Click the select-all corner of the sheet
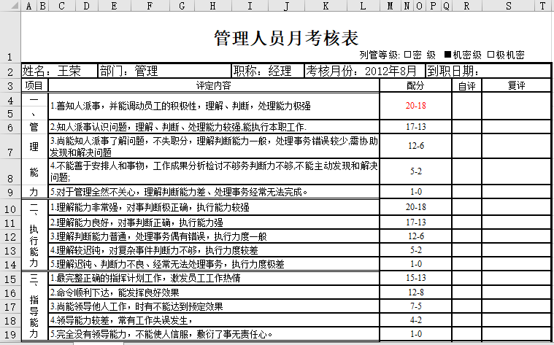The width and height of the screenshot is (554, 345). click(x=10, y=7)
